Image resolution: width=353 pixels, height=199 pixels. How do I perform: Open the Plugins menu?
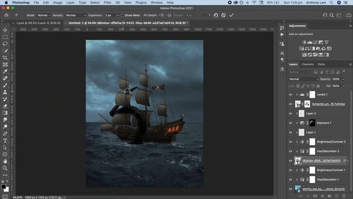(141, 2)
